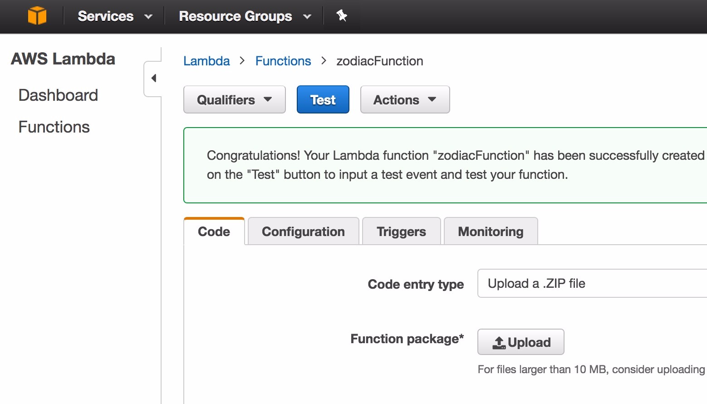This screenshot has width=707, height=404.
Task: Go to Dashboard in the Lambda sidebar
Action: click(58, 95)
